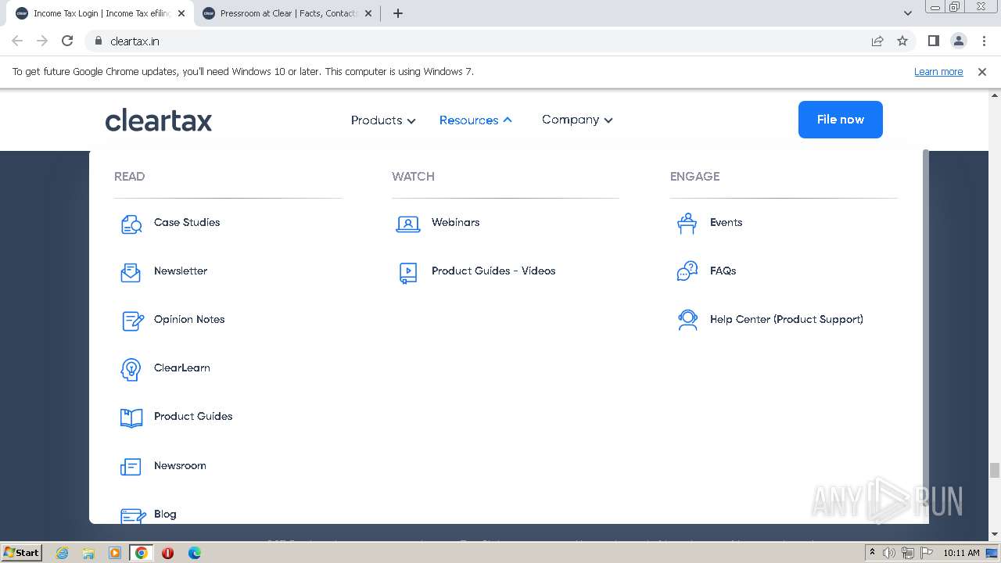The width and height of the screenshot is (1001, 563).
Task: Open the Events link
Action: click(x=727, y=222)
